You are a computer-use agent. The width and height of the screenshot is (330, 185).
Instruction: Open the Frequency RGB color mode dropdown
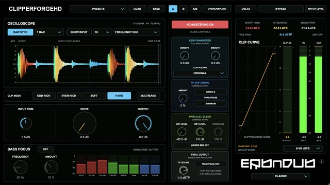pos(136,32)
